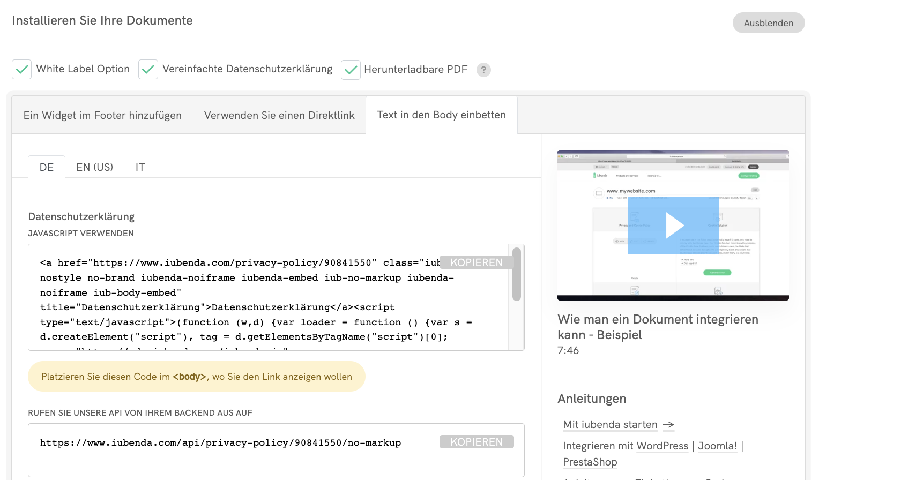
Task: Select the DE language tab
Action: tap(47, 167)
